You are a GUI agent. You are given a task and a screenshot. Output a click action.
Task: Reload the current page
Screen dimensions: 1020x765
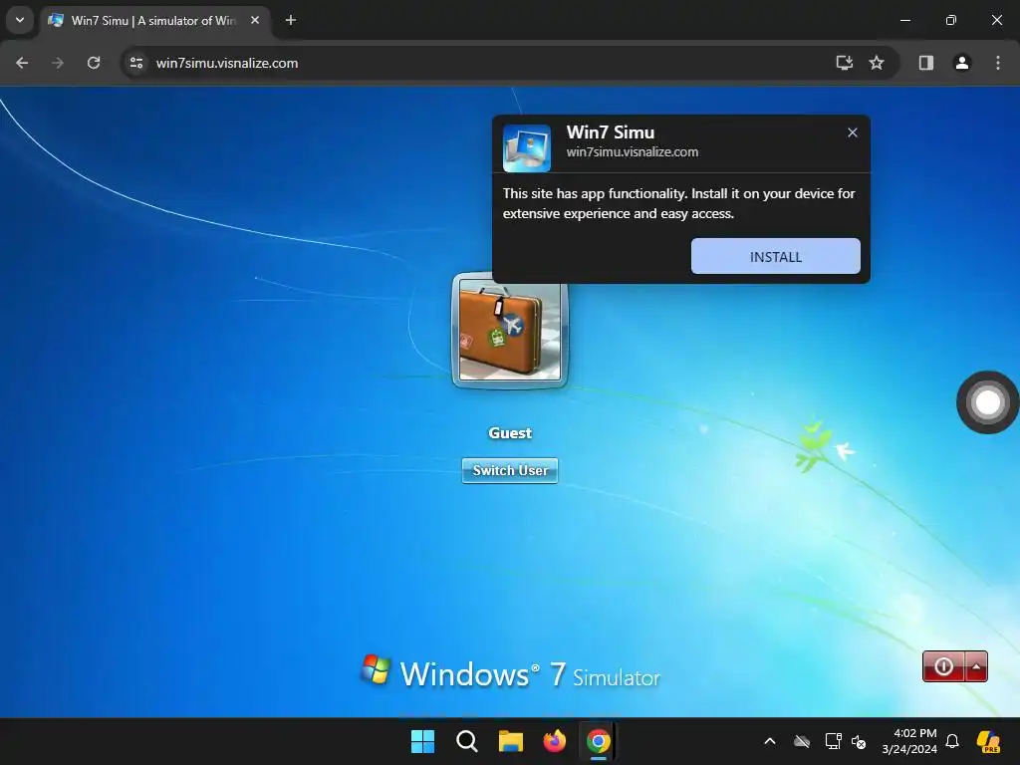click(94, 63)
